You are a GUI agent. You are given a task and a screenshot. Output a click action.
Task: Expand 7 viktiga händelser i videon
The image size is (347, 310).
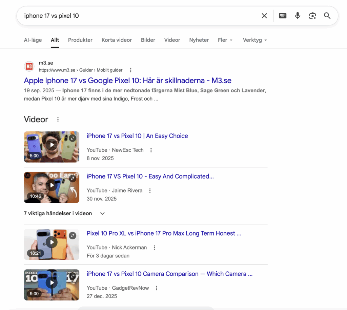64,213
